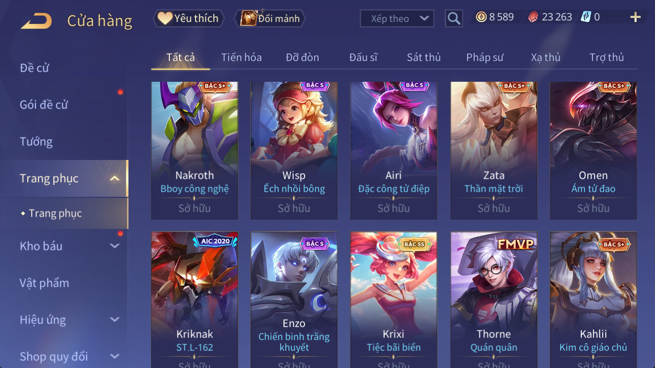Select the Trang phục sub-item
This screenshot has width=655, height=368.
coord(55,213)
